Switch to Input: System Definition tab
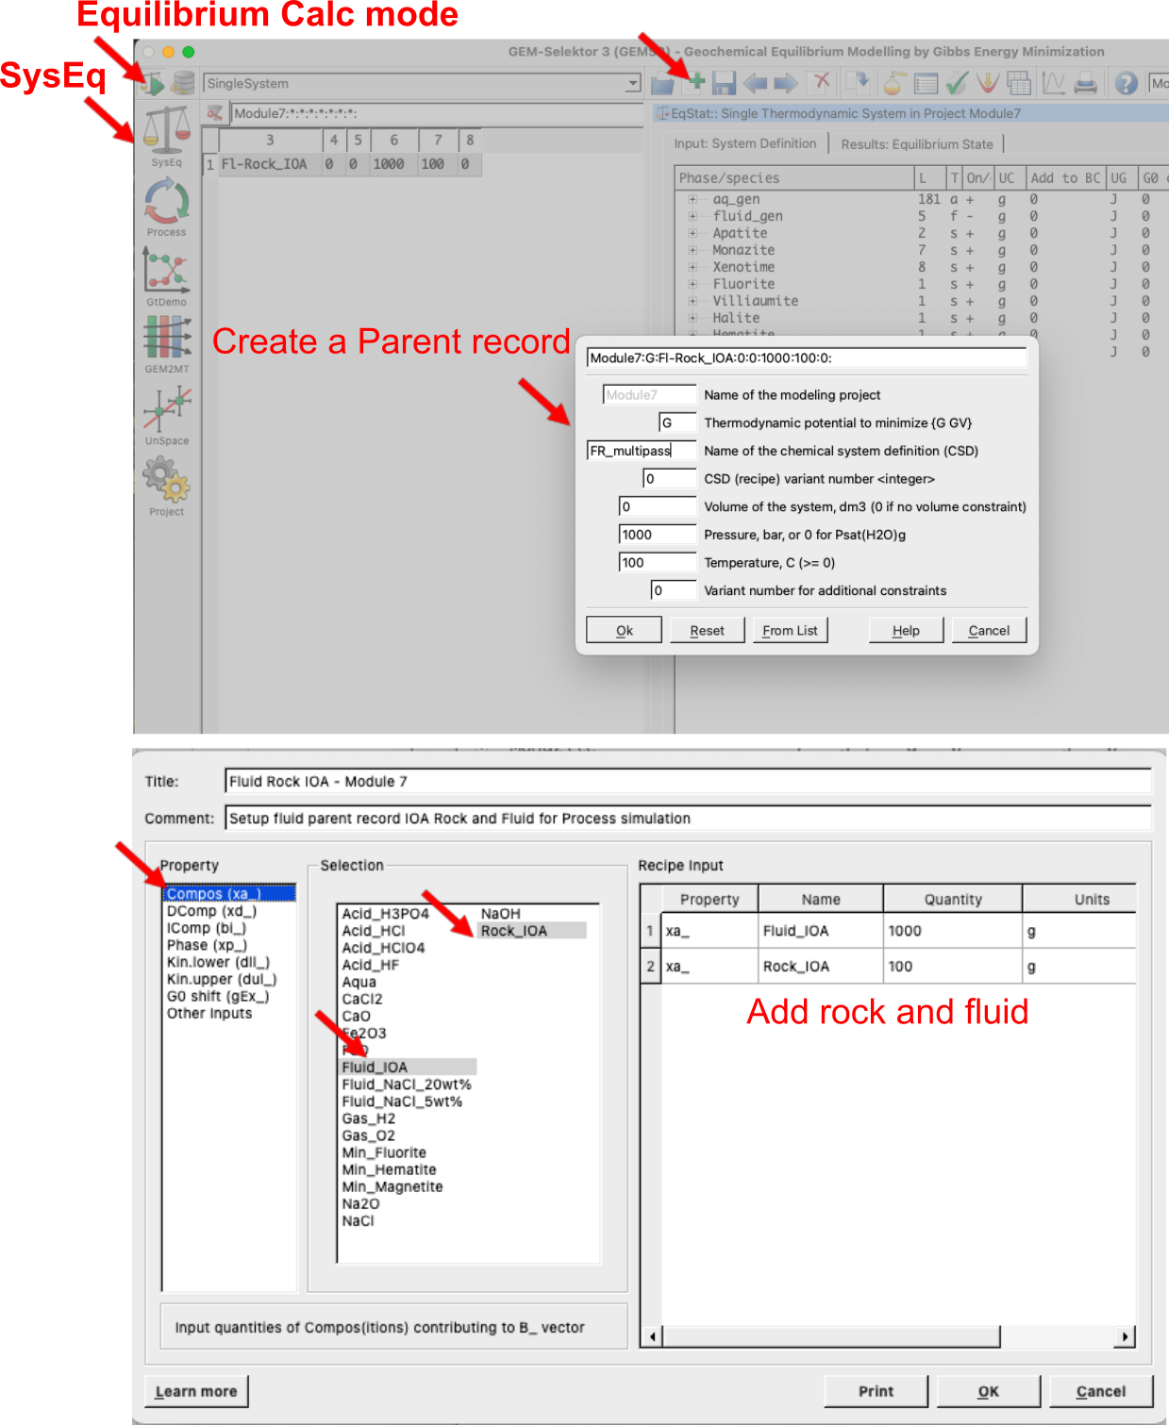The image size is (1169, 1425). pyautogui.click(x=745, y=143)
